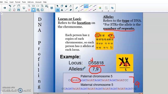Open the document camera tool

pos(42,6)
